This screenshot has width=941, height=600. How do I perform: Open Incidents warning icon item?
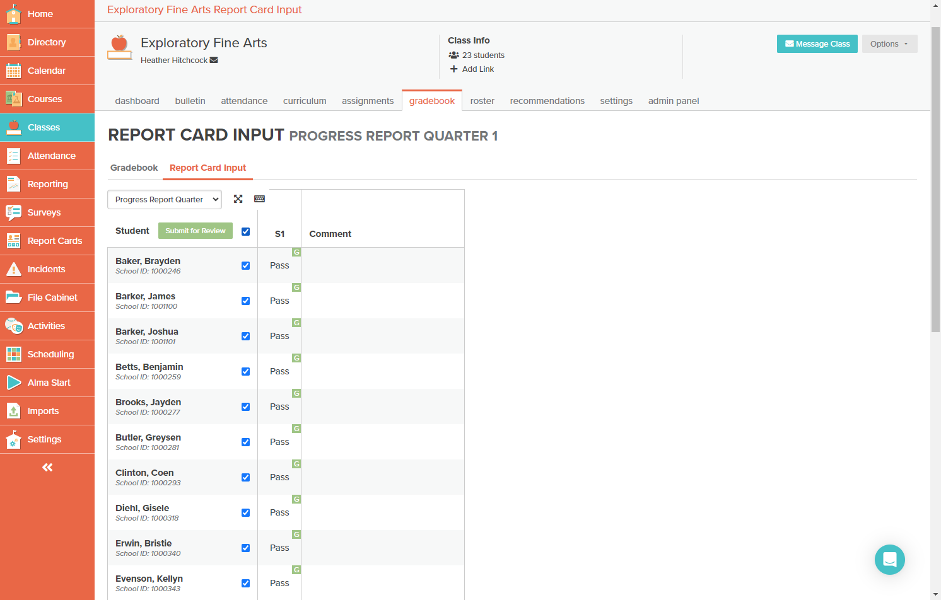pos(47,269)
